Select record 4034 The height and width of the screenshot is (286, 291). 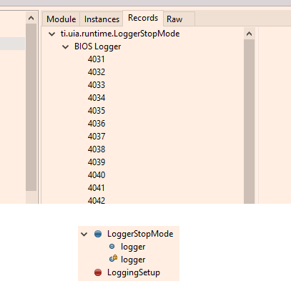point(97,98)
